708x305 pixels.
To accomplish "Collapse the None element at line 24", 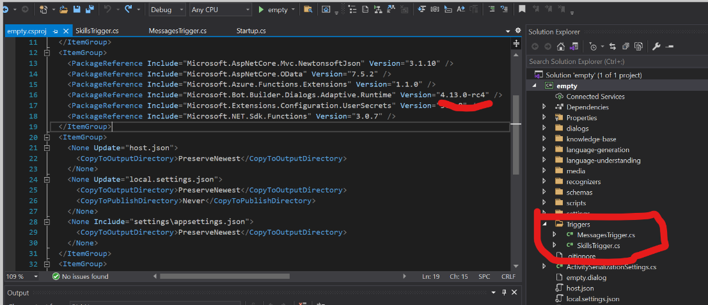I will (x=47, y=179).
